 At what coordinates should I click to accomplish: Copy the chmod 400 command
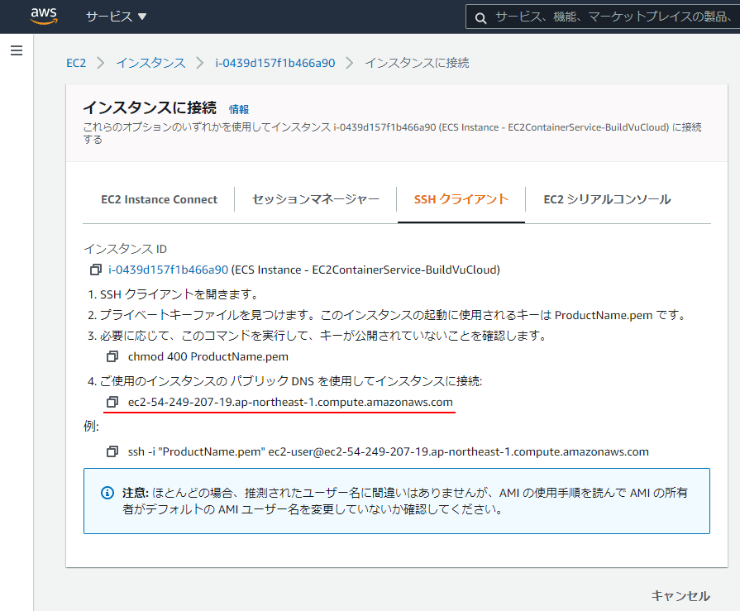click(x=112, y=356)
